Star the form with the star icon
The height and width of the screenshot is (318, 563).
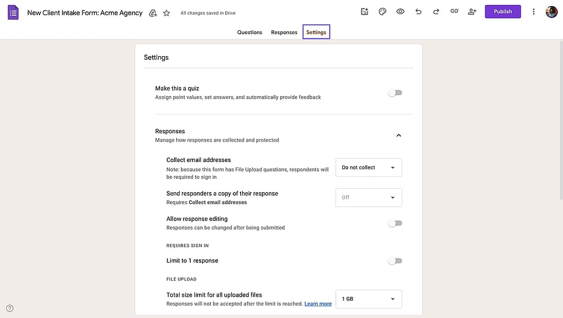pos(166,13)
